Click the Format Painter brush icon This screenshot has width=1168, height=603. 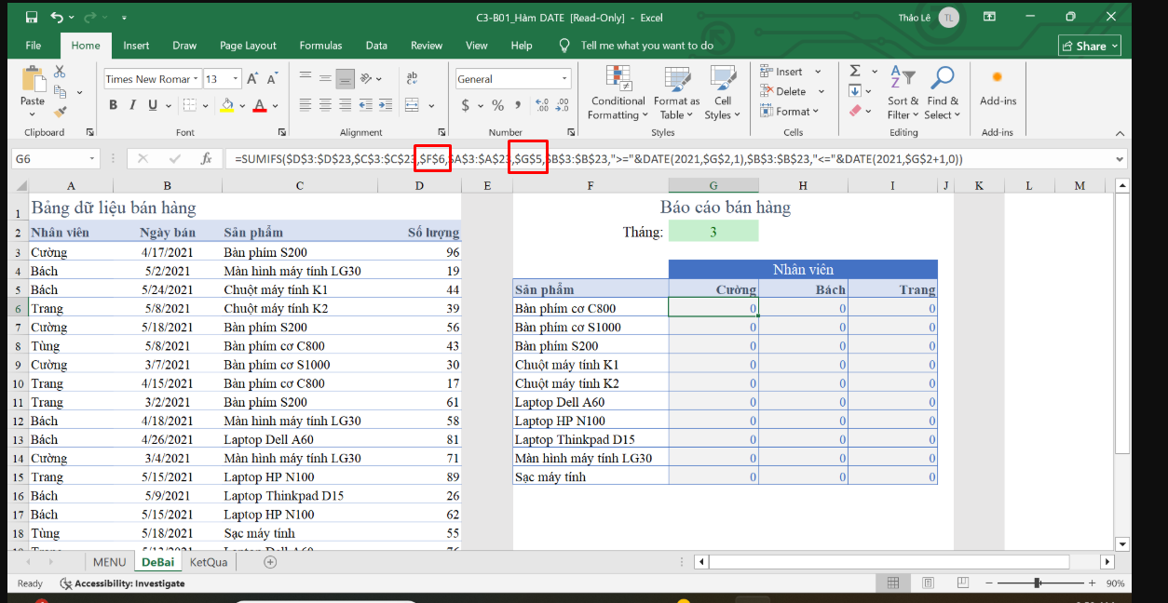[61, 111]
